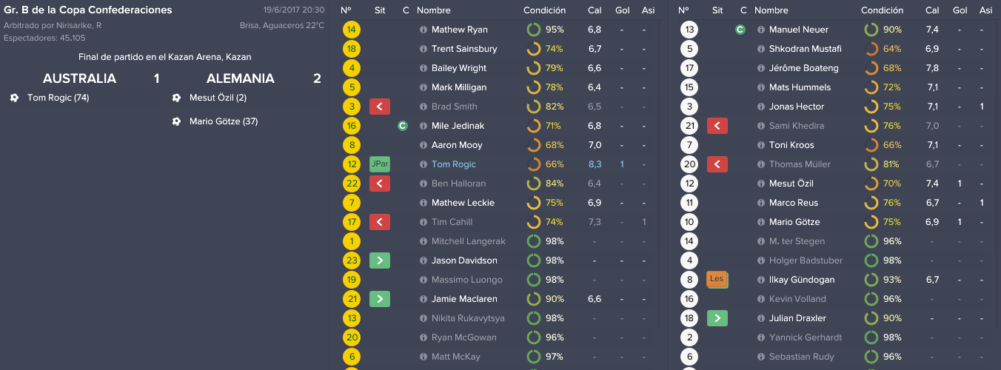1001x370 pixels.
Task: Click the red substituted-off icon for Brad Smith
Action: pos(380,107)
